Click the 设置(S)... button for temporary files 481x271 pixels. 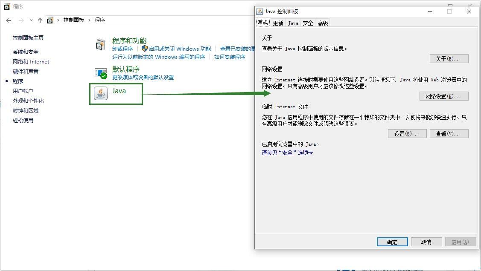[407, 134]
